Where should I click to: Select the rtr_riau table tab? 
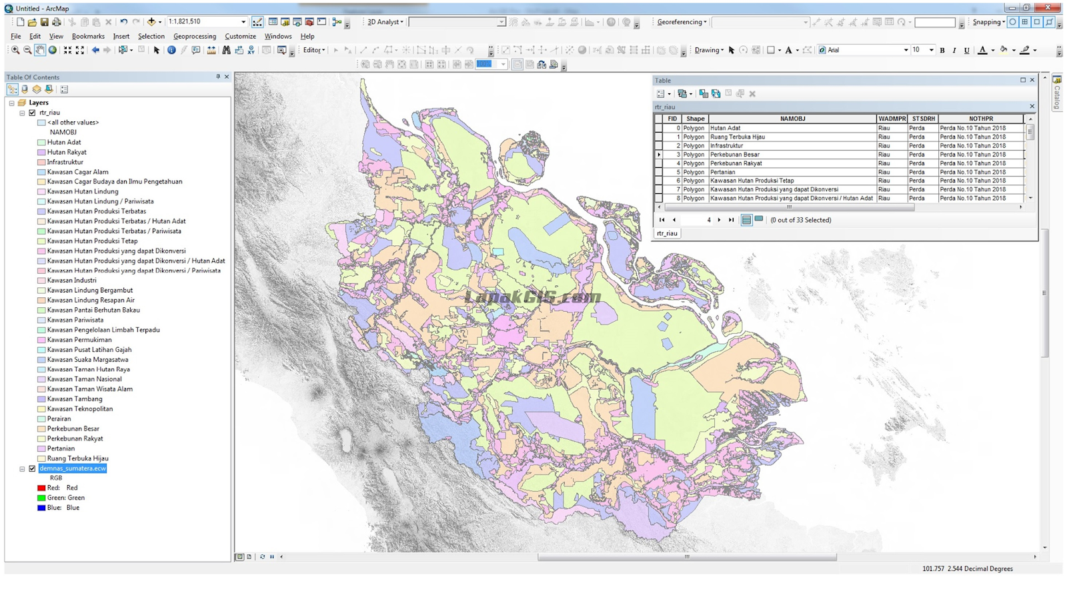pos(667,233)
